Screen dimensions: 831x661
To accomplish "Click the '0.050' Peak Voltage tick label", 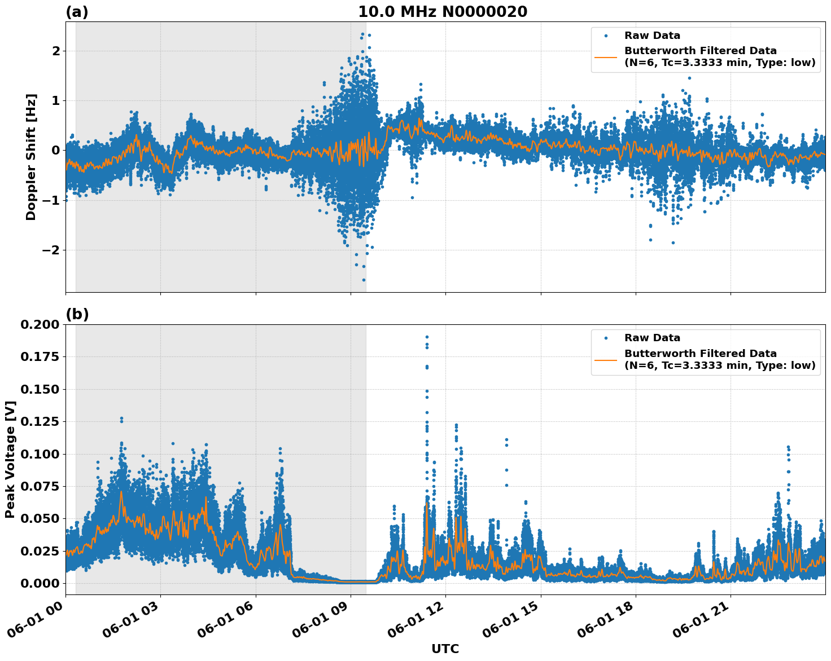I will point(40,518).
